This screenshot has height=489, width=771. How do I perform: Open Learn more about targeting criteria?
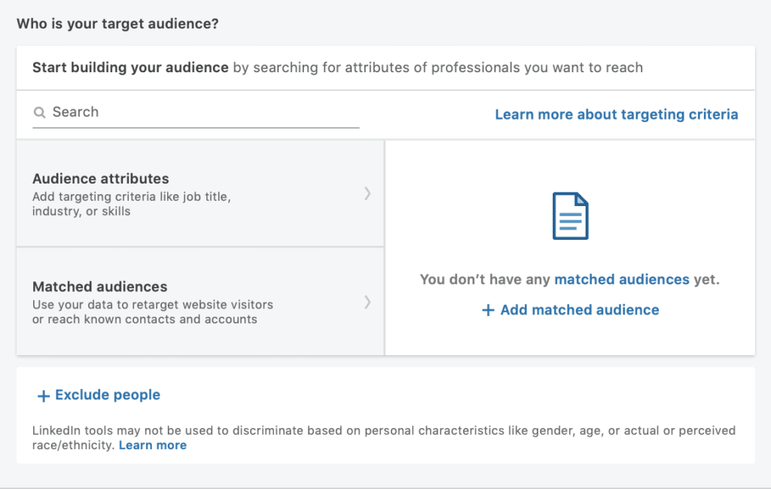[616, 114]
